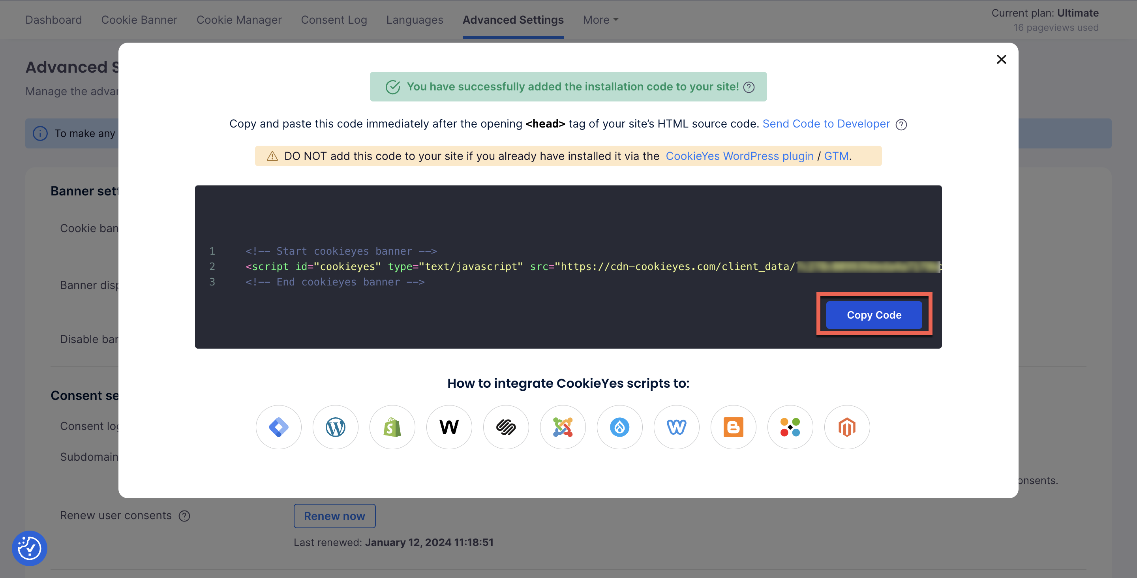Open CookieYes WordPress plugin link

pyautogui.click(x=740, y=156)
